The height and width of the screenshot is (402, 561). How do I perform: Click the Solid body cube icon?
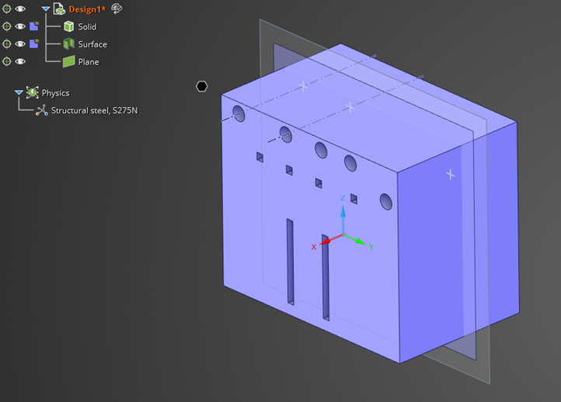[x=68, y=26]
